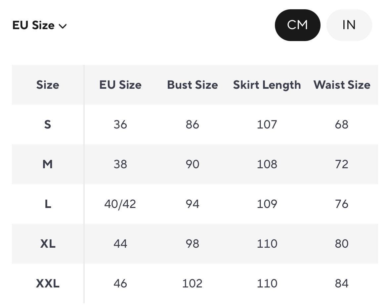Screen dimensions: 390x305
Task: Click skirt length value 107
Action: (267, 125)
